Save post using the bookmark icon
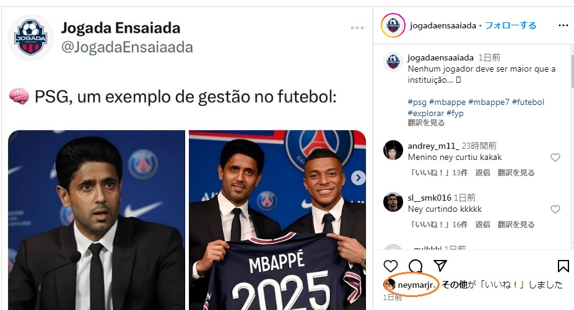Viewport: 574px width, 310px height. coord(563,266)
